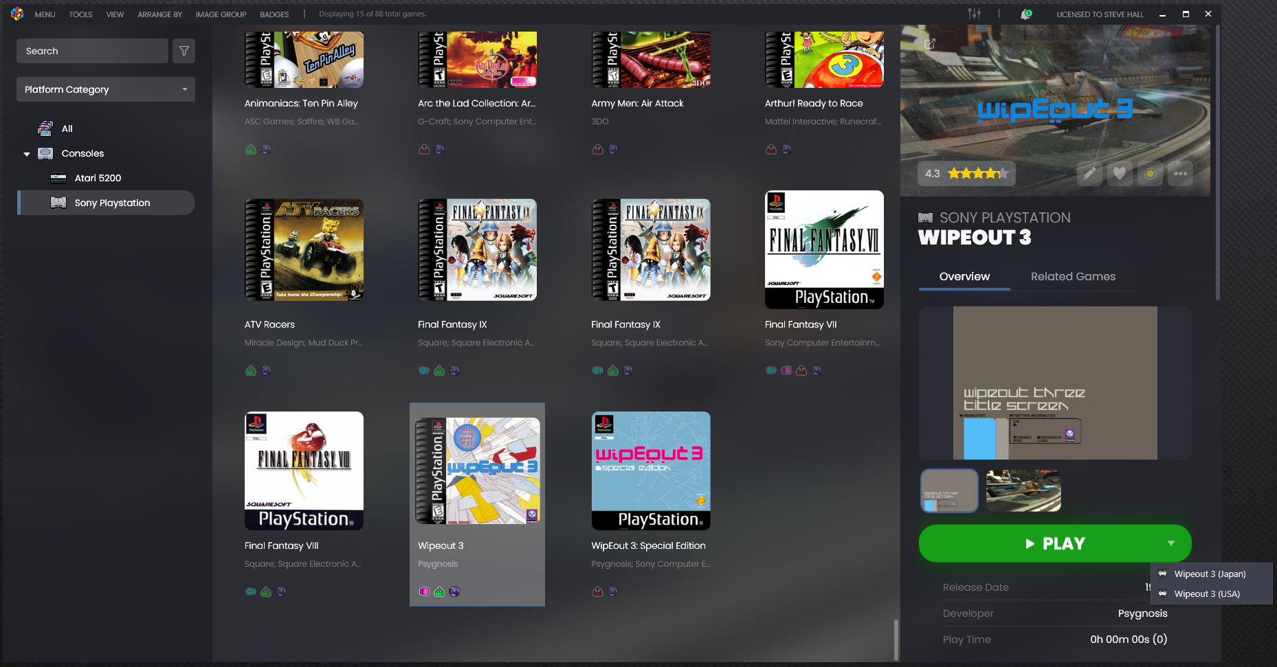Click the teal badge under Final Fantasy VIII
This screenshot has width=1277, height=667.
pos(251,591)
